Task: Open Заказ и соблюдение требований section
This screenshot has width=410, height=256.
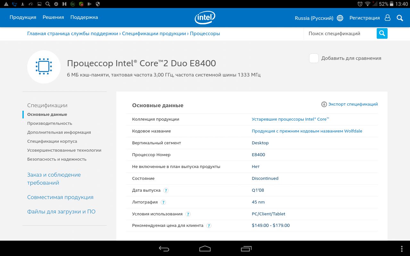Action: point(54,179)
